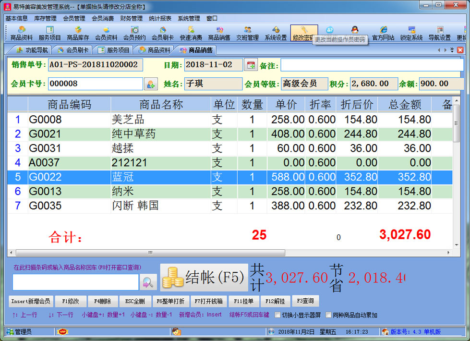Viewport: 470px width, 341px height.
Task: Click the member lookup icon beside 会员卡号
Action: pyautogui.click(x=150, y=84)
